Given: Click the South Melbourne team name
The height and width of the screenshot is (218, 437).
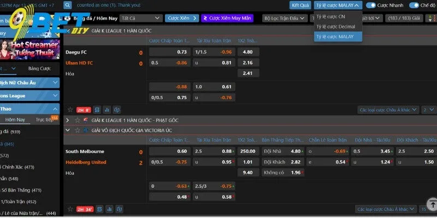Looking at the screenshot, I should (85, 152).
